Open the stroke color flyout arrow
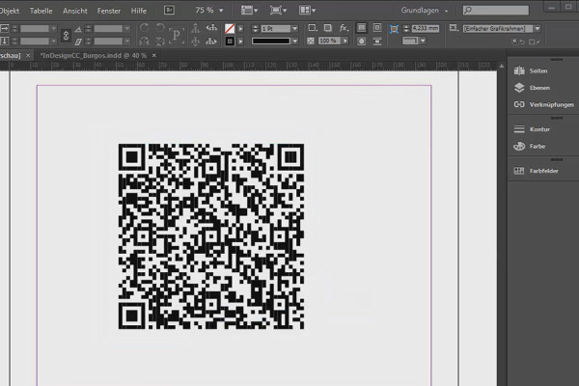 coord(240,41)
